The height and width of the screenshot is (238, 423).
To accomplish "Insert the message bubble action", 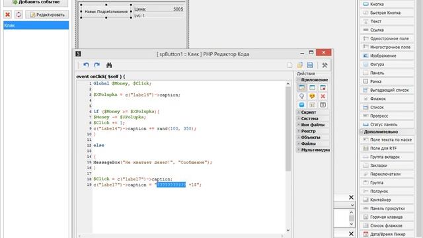I will tap(312, 96).
